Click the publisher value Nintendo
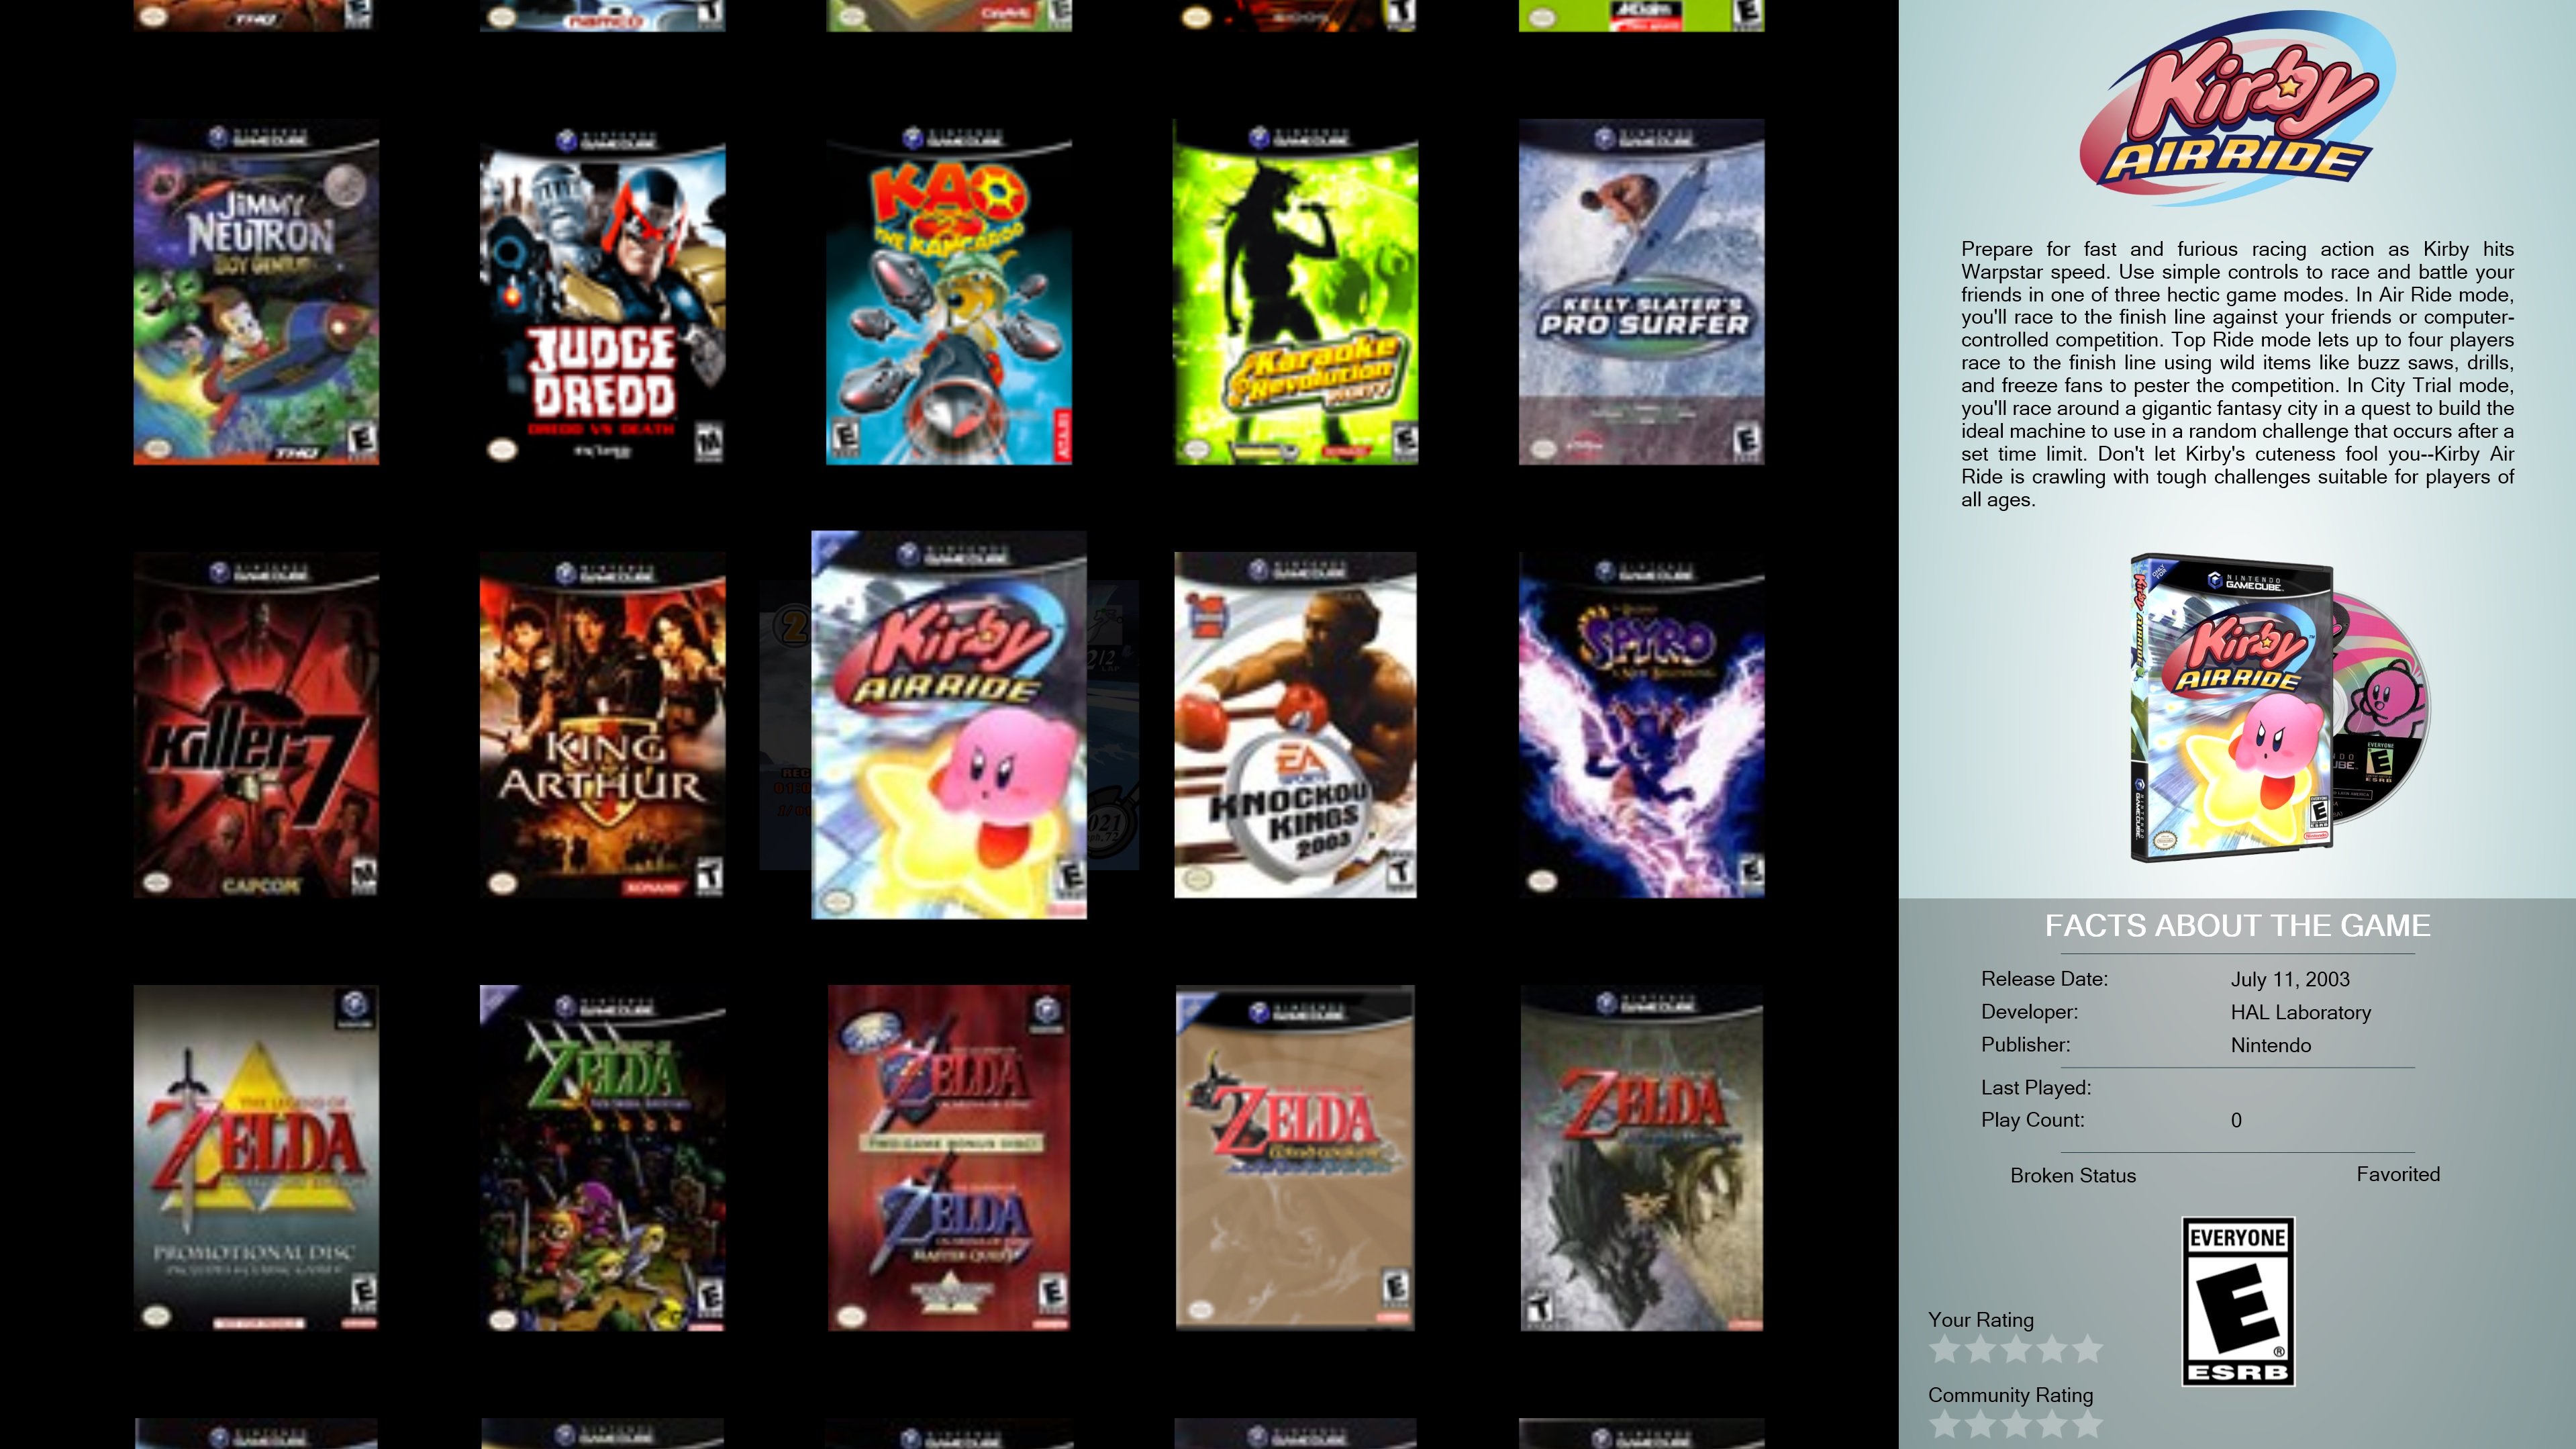The height and width of the screenshot is (1449, 2576). click(x=2270, y=1045)
